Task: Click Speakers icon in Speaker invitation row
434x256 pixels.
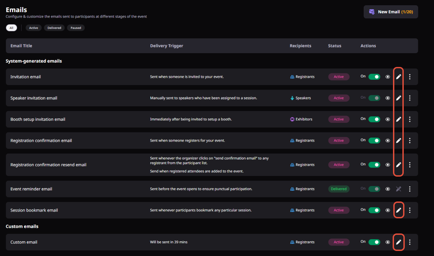Action: (292, 98)
